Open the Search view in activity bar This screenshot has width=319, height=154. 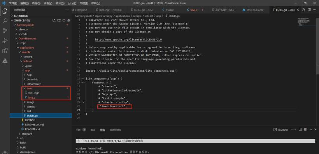pos(5,21)
